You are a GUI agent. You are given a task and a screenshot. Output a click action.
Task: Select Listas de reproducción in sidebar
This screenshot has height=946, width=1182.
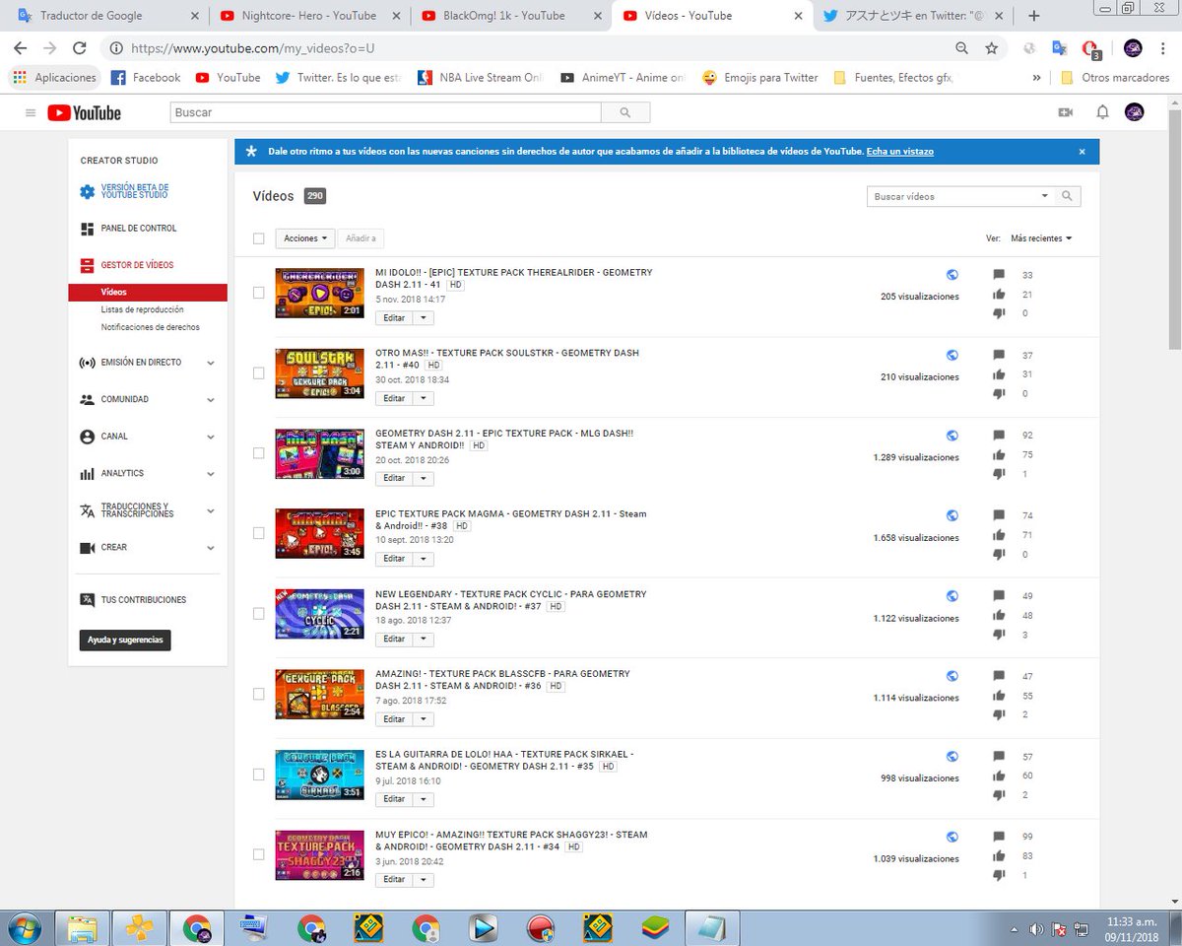(142, 309)
